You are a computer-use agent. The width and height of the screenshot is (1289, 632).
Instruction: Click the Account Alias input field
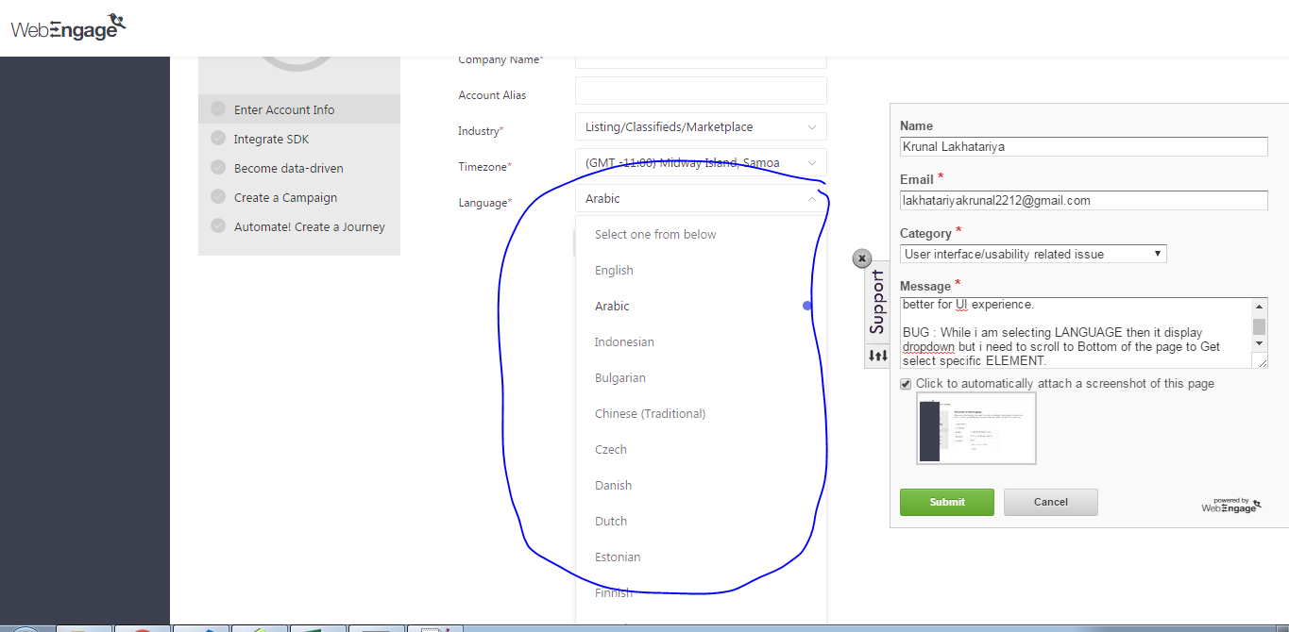tap(701, 91)
